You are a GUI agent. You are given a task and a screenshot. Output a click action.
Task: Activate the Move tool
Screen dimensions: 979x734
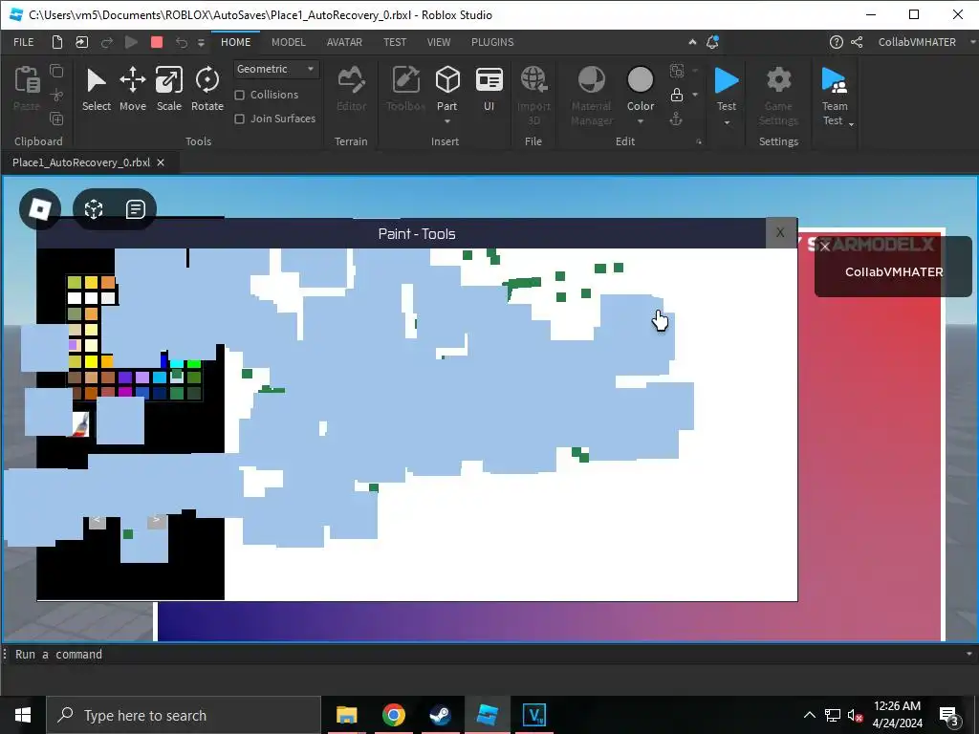[x=132, y=89]
